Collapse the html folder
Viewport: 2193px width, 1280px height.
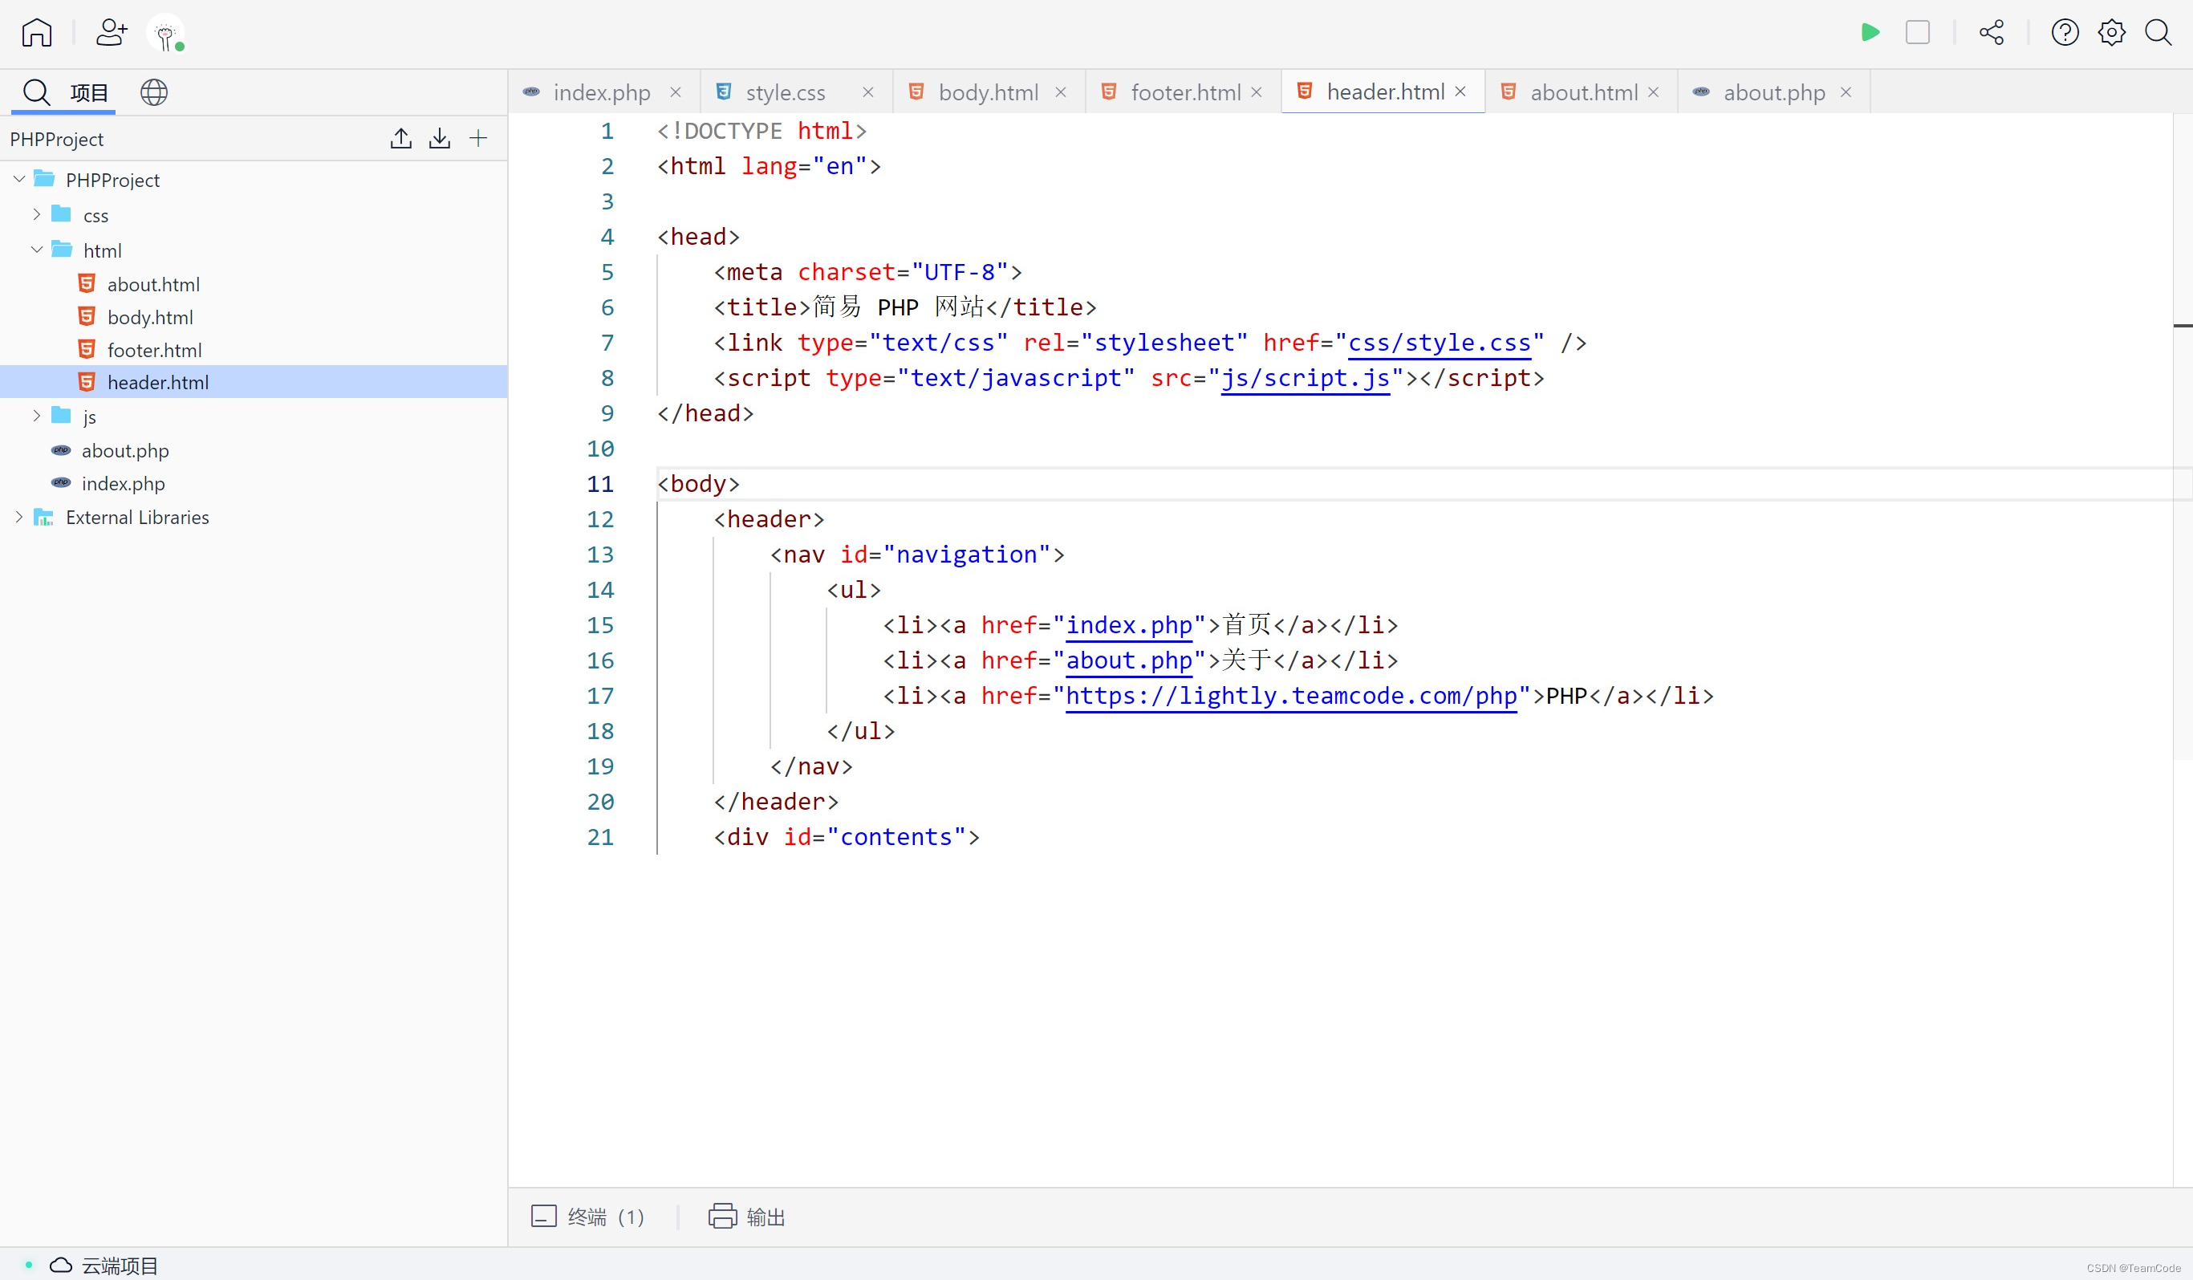click(37, 250)
